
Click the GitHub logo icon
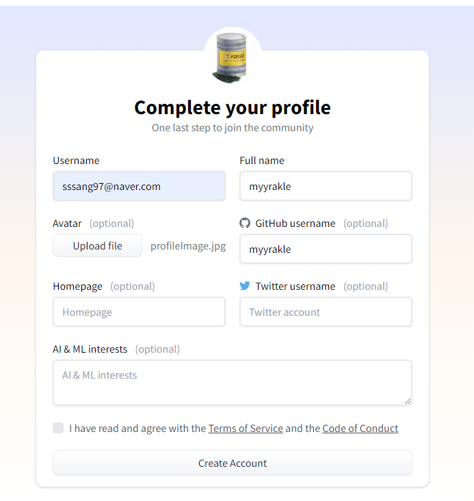[x=245, y=224]
